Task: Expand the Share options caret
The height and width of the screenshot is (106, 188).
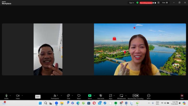Action: tap(94, 95)
